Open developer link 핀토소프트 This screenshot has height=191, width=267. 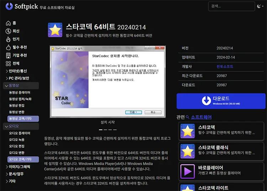coord(225,67)
